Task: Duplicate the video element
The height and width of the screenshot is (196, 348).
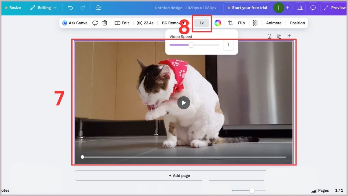Action: [279, 36]
